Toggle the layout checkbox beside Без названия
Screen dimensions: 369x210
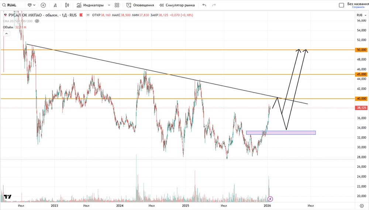pyautogui.click(x=341, y=5)
